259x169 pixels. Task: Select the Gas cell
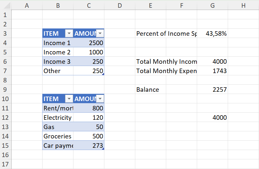pos(58,127)
